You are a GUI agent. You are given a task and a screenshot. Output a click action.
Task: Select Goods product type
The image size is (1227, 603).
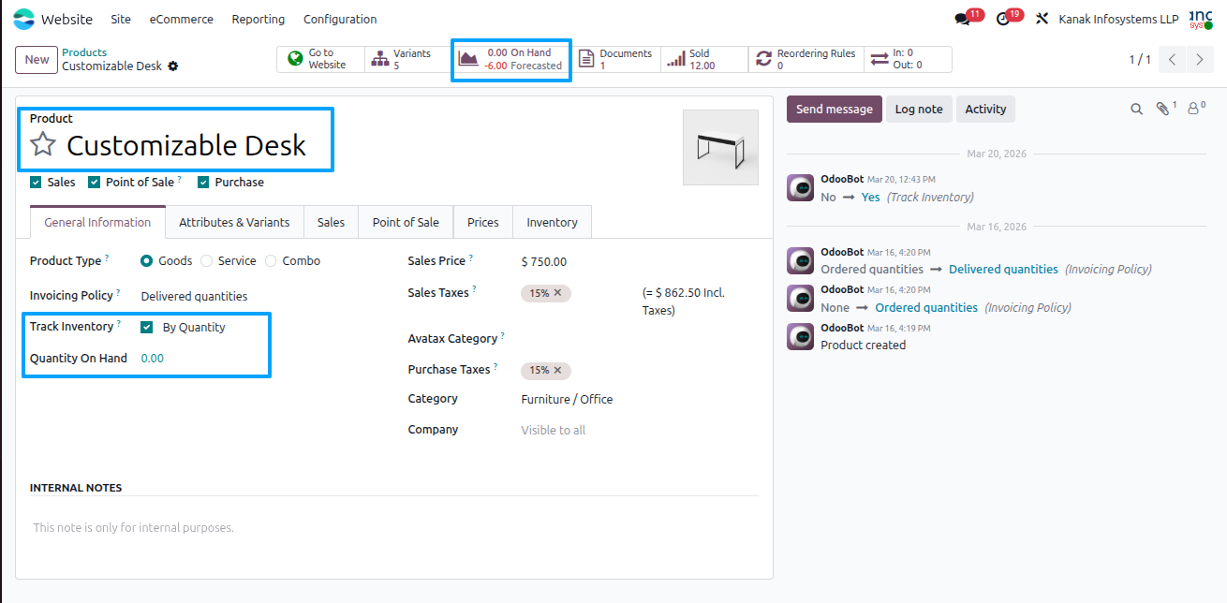click(x=147, y=261)
